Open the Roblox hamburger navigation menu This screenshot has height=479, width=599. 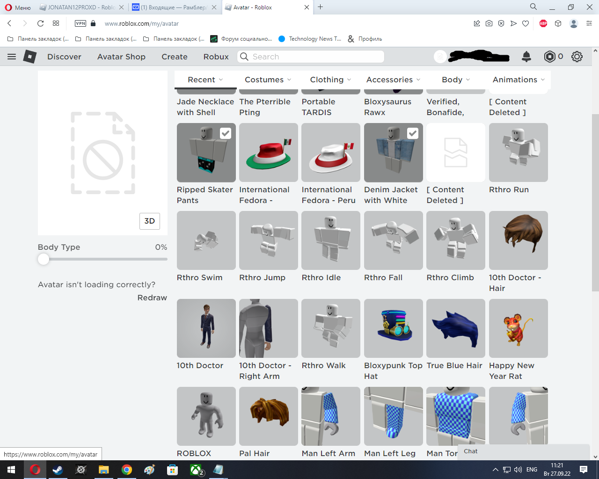(12, 57)
